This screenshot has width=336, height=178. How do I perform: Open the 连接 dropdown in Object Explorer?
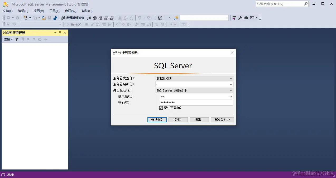(x=8, y=39)
